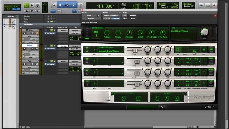Open the insert selector dropdown showing Xpand!2

click(92, 19)
